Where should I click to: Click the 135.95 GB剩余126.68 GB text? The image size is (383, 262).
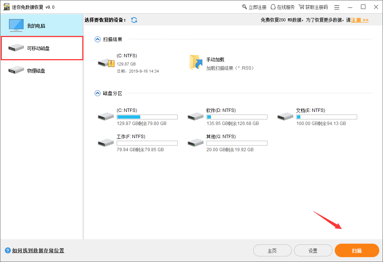233,124
